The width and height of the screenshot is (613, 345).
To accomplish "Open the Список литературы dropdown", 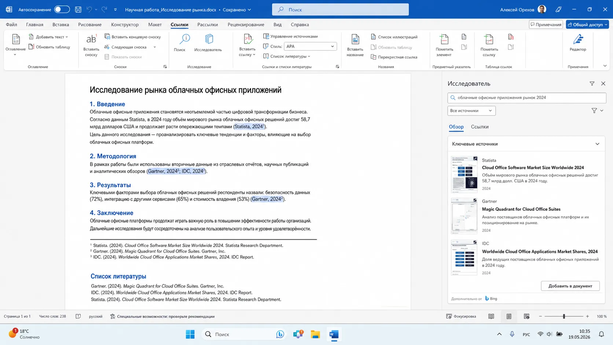I will (287, 56).
